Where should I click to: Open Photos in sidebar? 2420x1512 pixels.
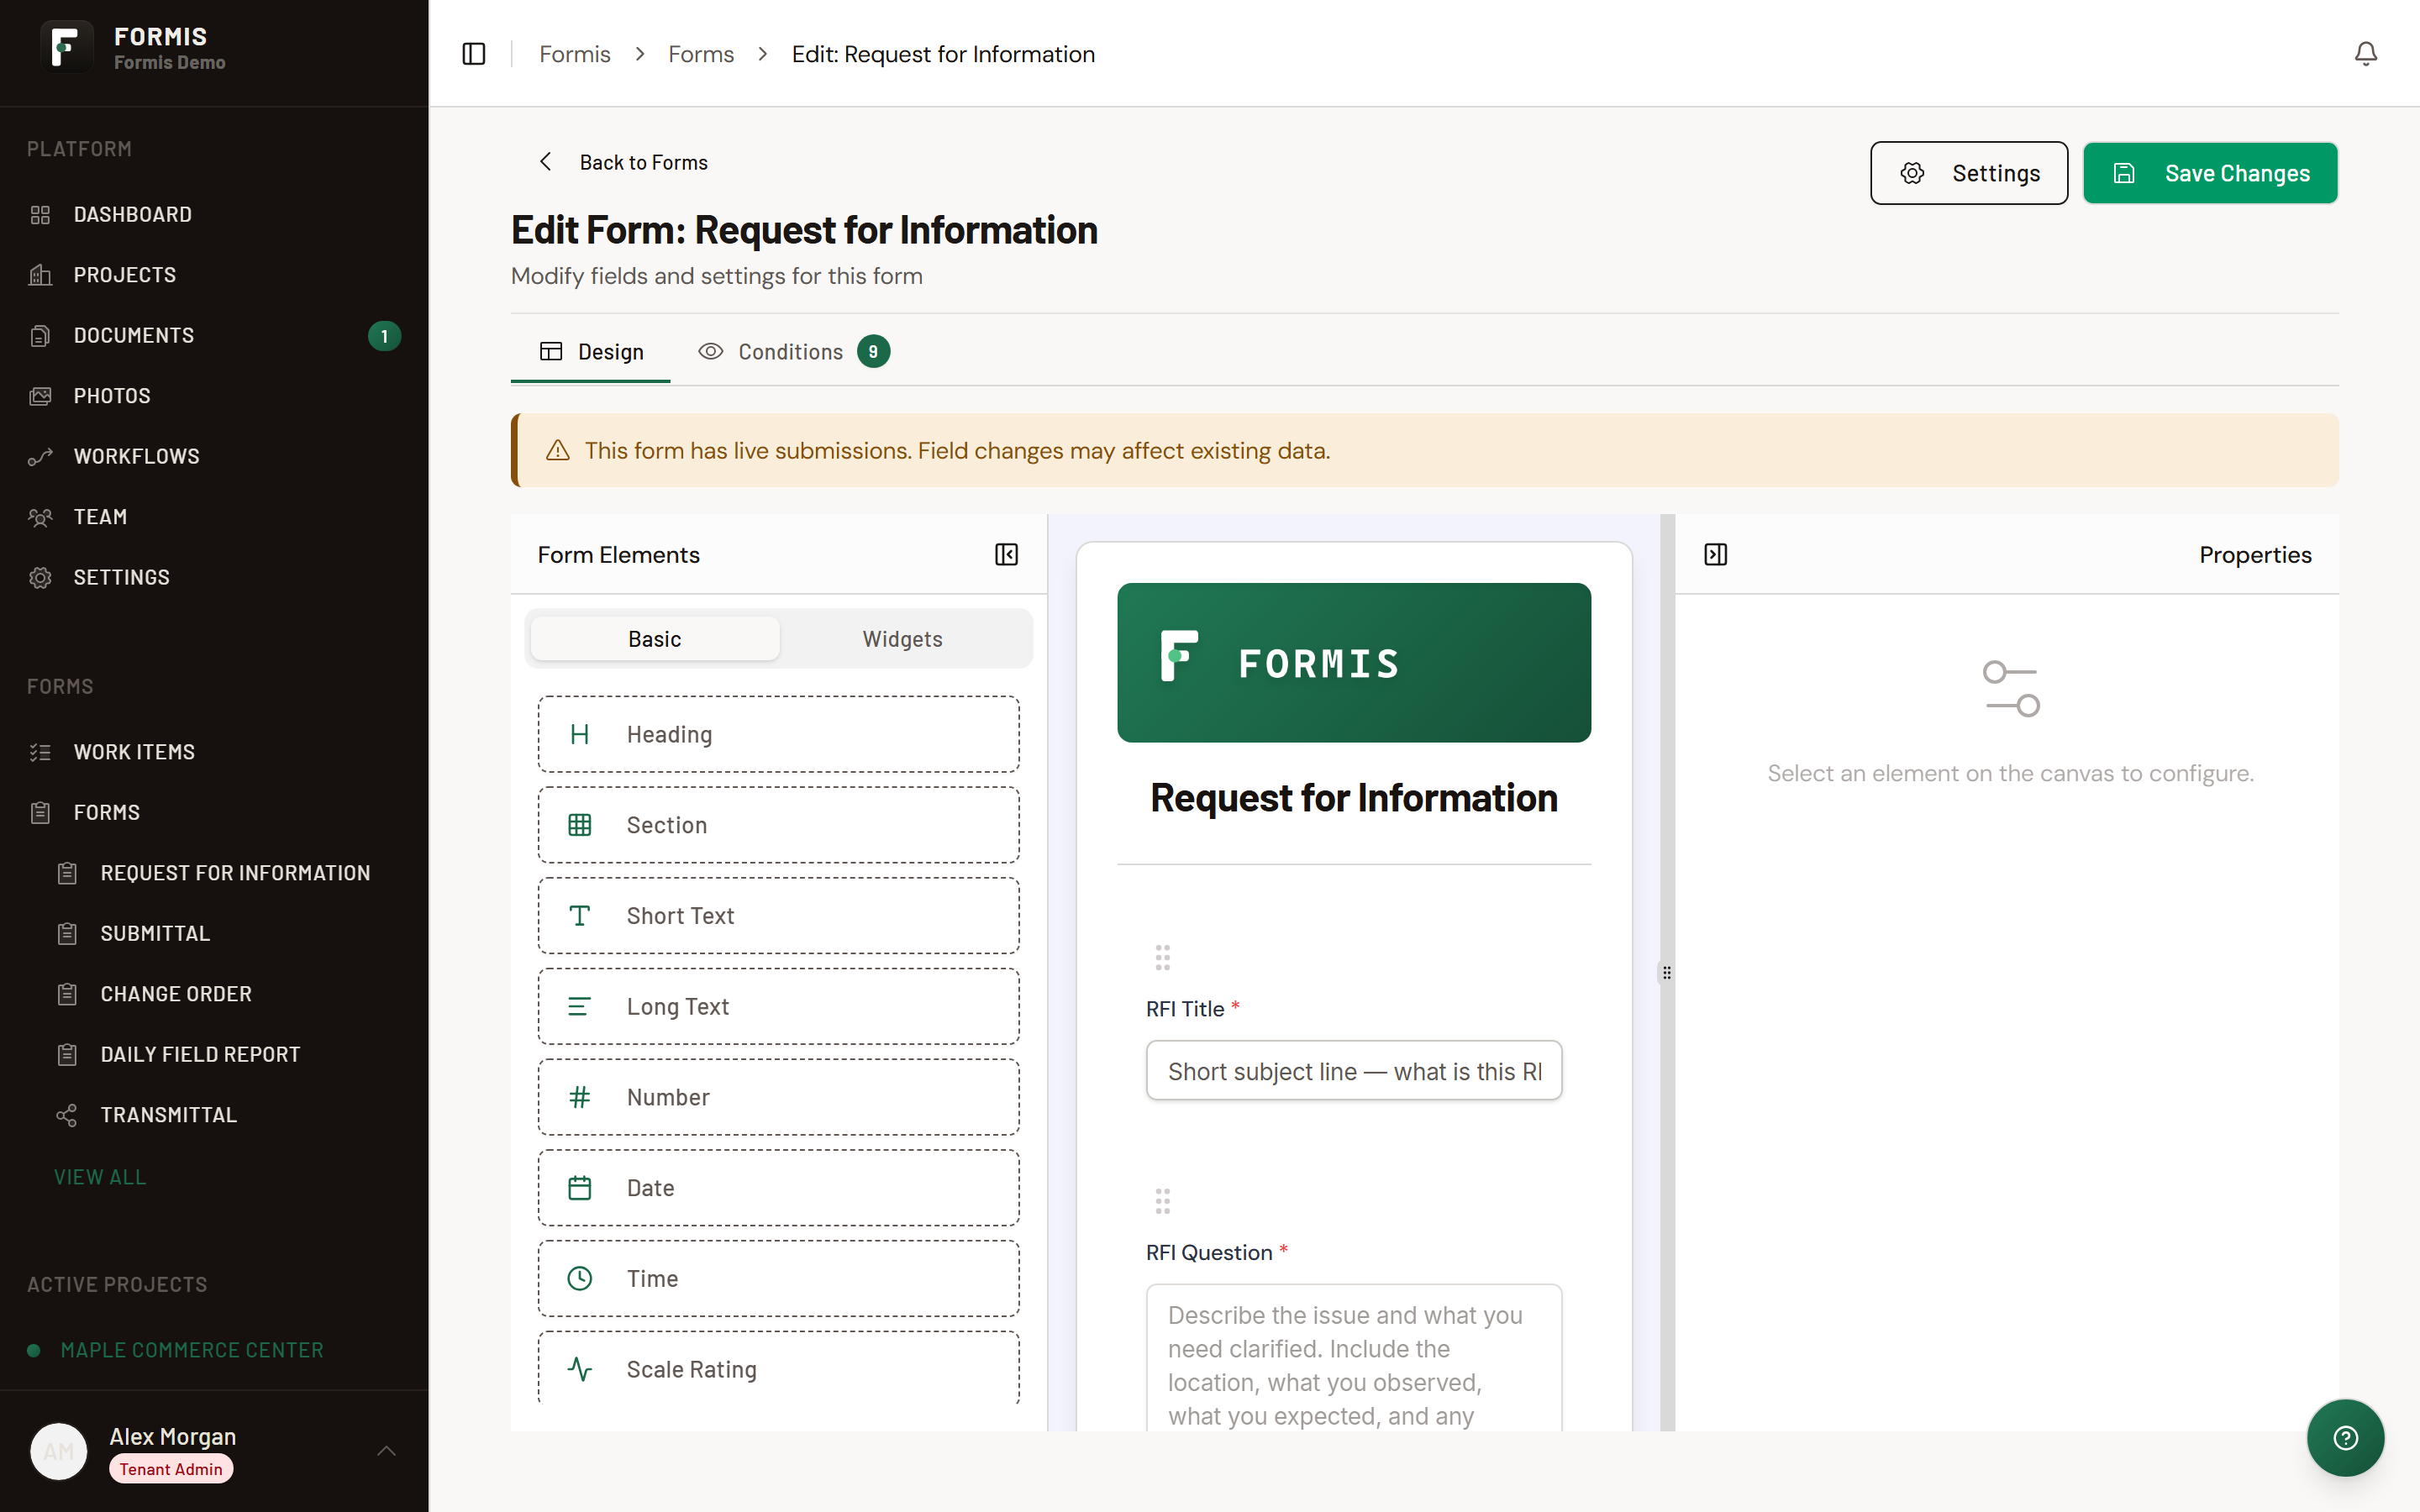tap(214, 396)
